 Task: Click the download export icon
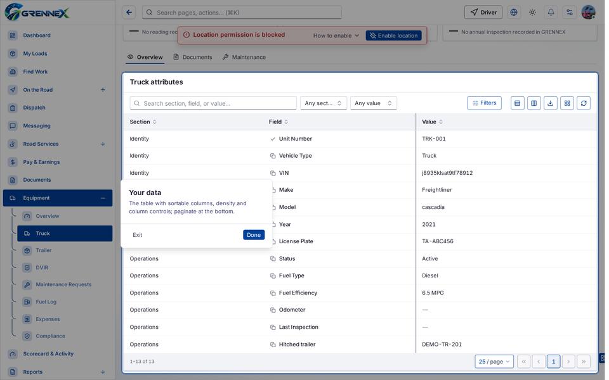(x=551, y=103)
